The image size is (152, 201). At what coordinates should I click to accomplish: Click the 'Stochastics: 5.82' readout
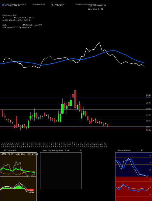coord(9,15)
